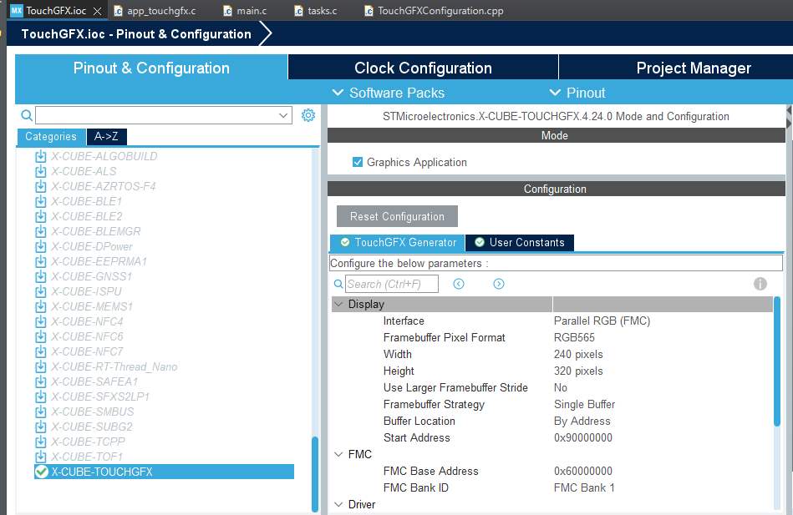
Task: Click the parameters list vertical scrollbar
Action: (777, 362)
